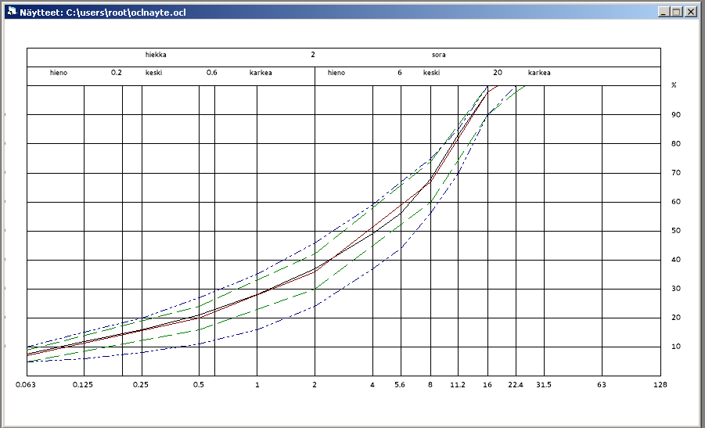Click the 'keski' label in the sora section
705x428 pixels.
point(431,73)
